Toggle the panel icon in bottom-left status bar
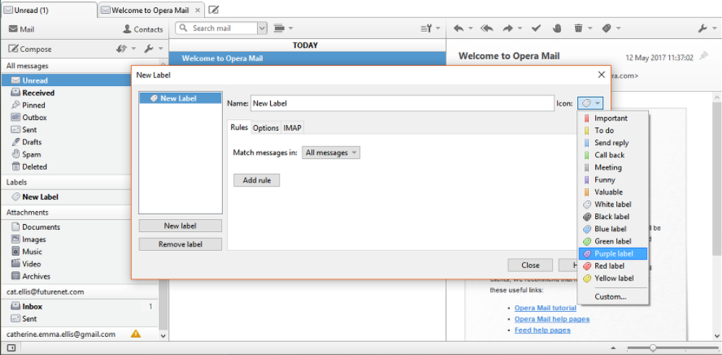 coord(12,348)
